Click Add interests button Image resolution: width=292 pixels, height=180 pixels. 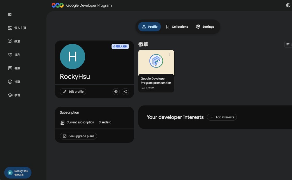[222, 117]
